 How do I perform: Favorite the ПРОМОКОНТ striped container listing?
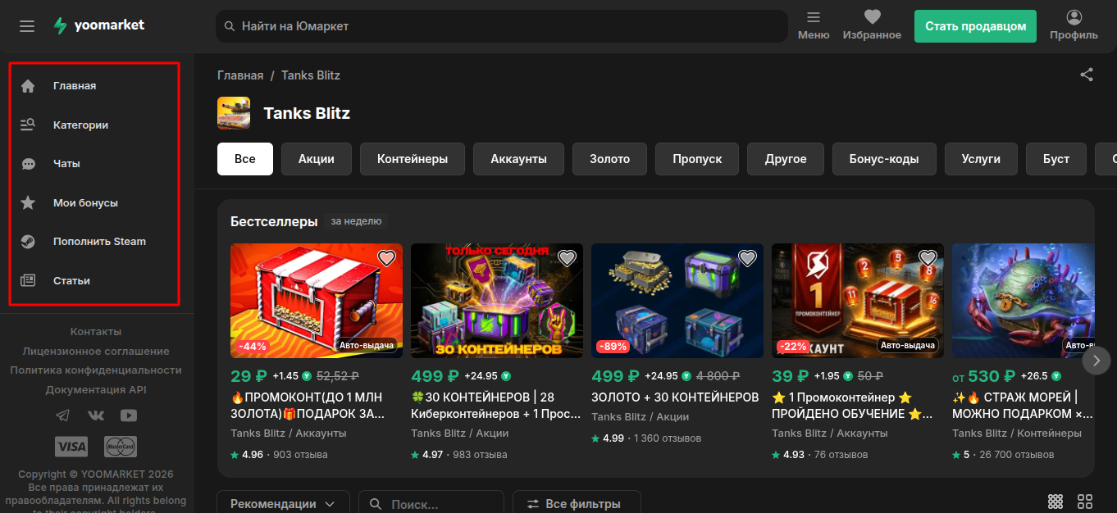point(386,258)
